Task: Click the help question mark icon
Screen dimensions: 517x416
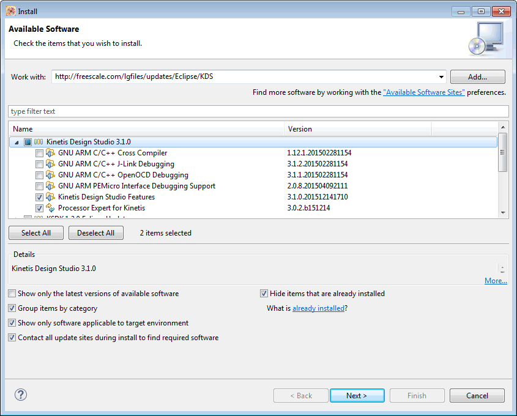Action: click(x=20, y=395)
